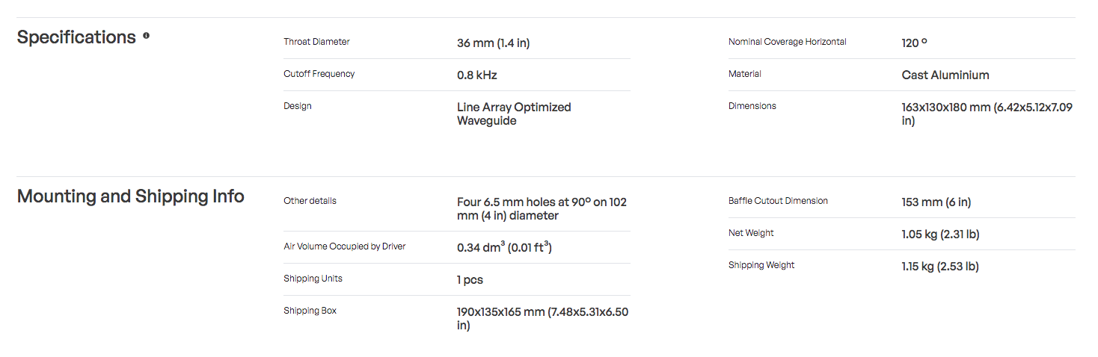Click the Baffle Cutout Dimension label
1098x357 pixels.
coord(778,201)
